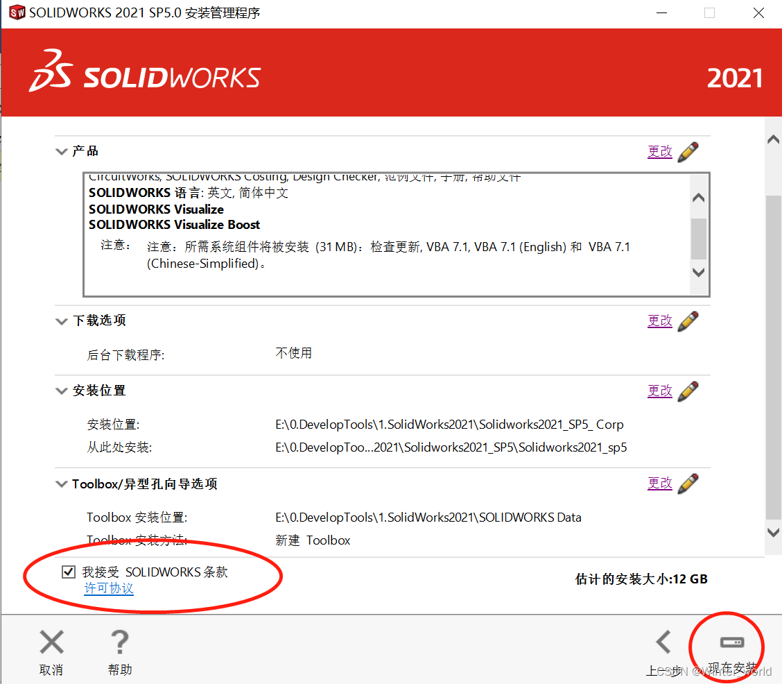The width and height of the screenshot is (782, 684).
Task: Click the 更改 link for 安装位置
Action: pyautogui.click(x=660, y=390)
